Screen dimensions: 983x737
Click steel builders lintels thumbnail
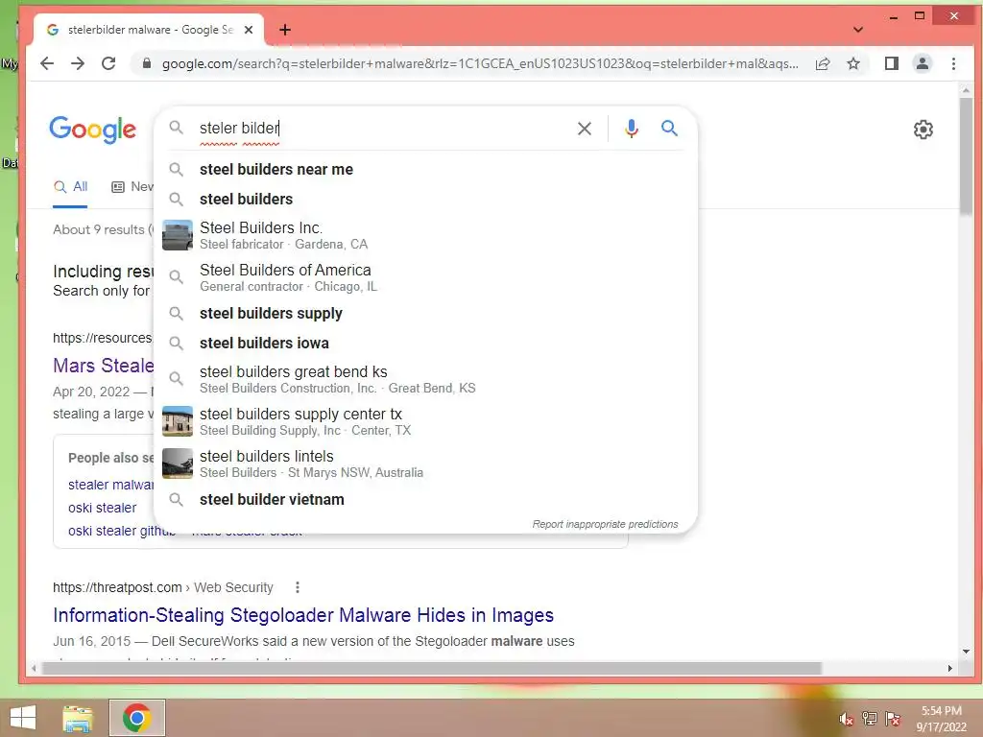(178, 464)
